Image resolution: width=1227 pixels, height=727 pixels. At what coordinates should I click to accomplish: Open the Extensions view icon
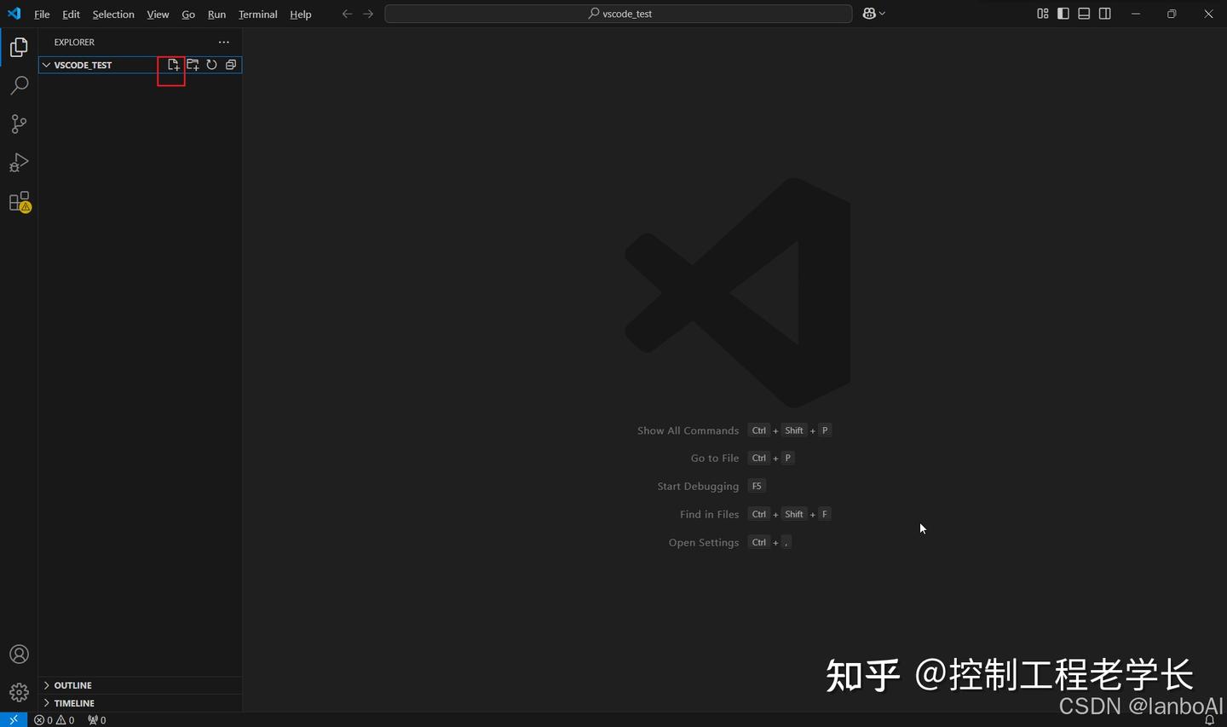coord(19,202)
